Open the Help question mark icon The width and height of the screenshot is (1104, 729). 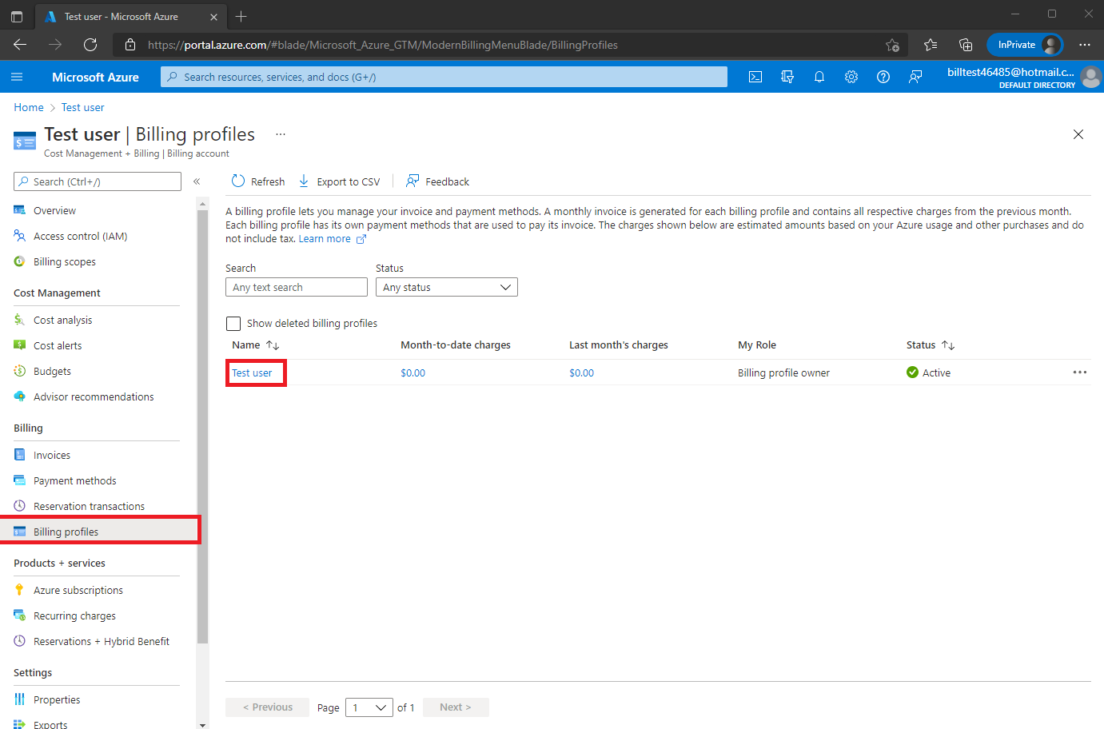click(883, 77)
